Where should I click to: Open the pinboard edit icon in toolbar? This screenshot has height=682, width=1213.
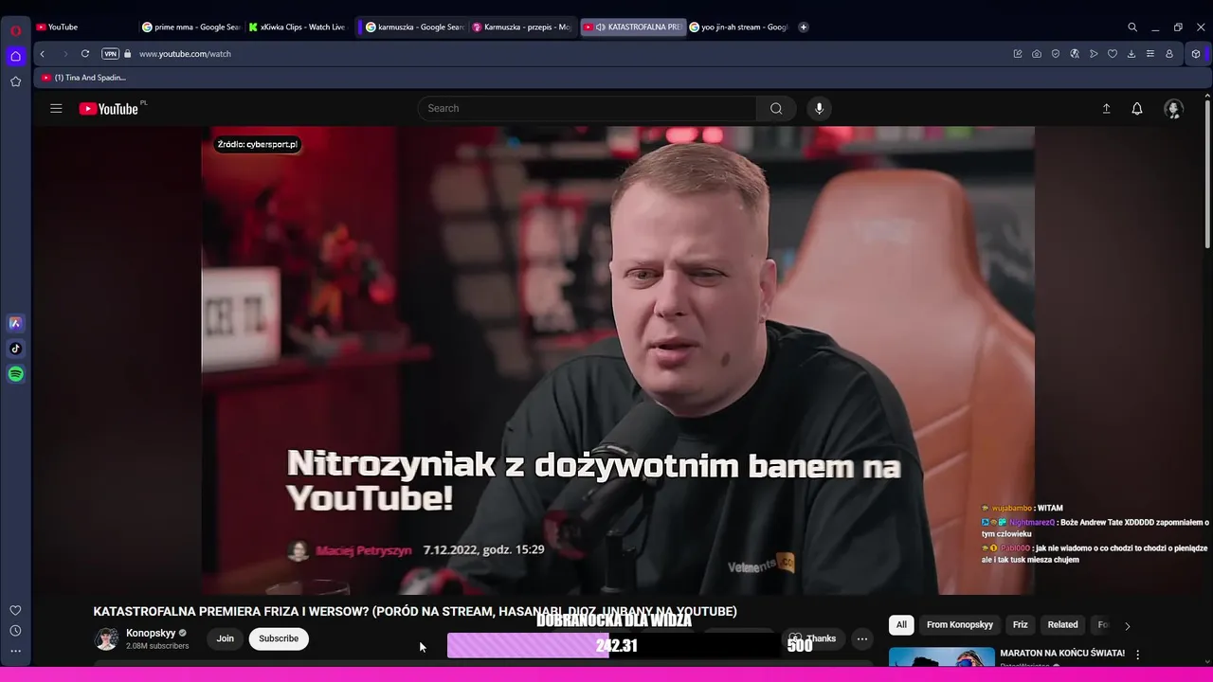1018,54
